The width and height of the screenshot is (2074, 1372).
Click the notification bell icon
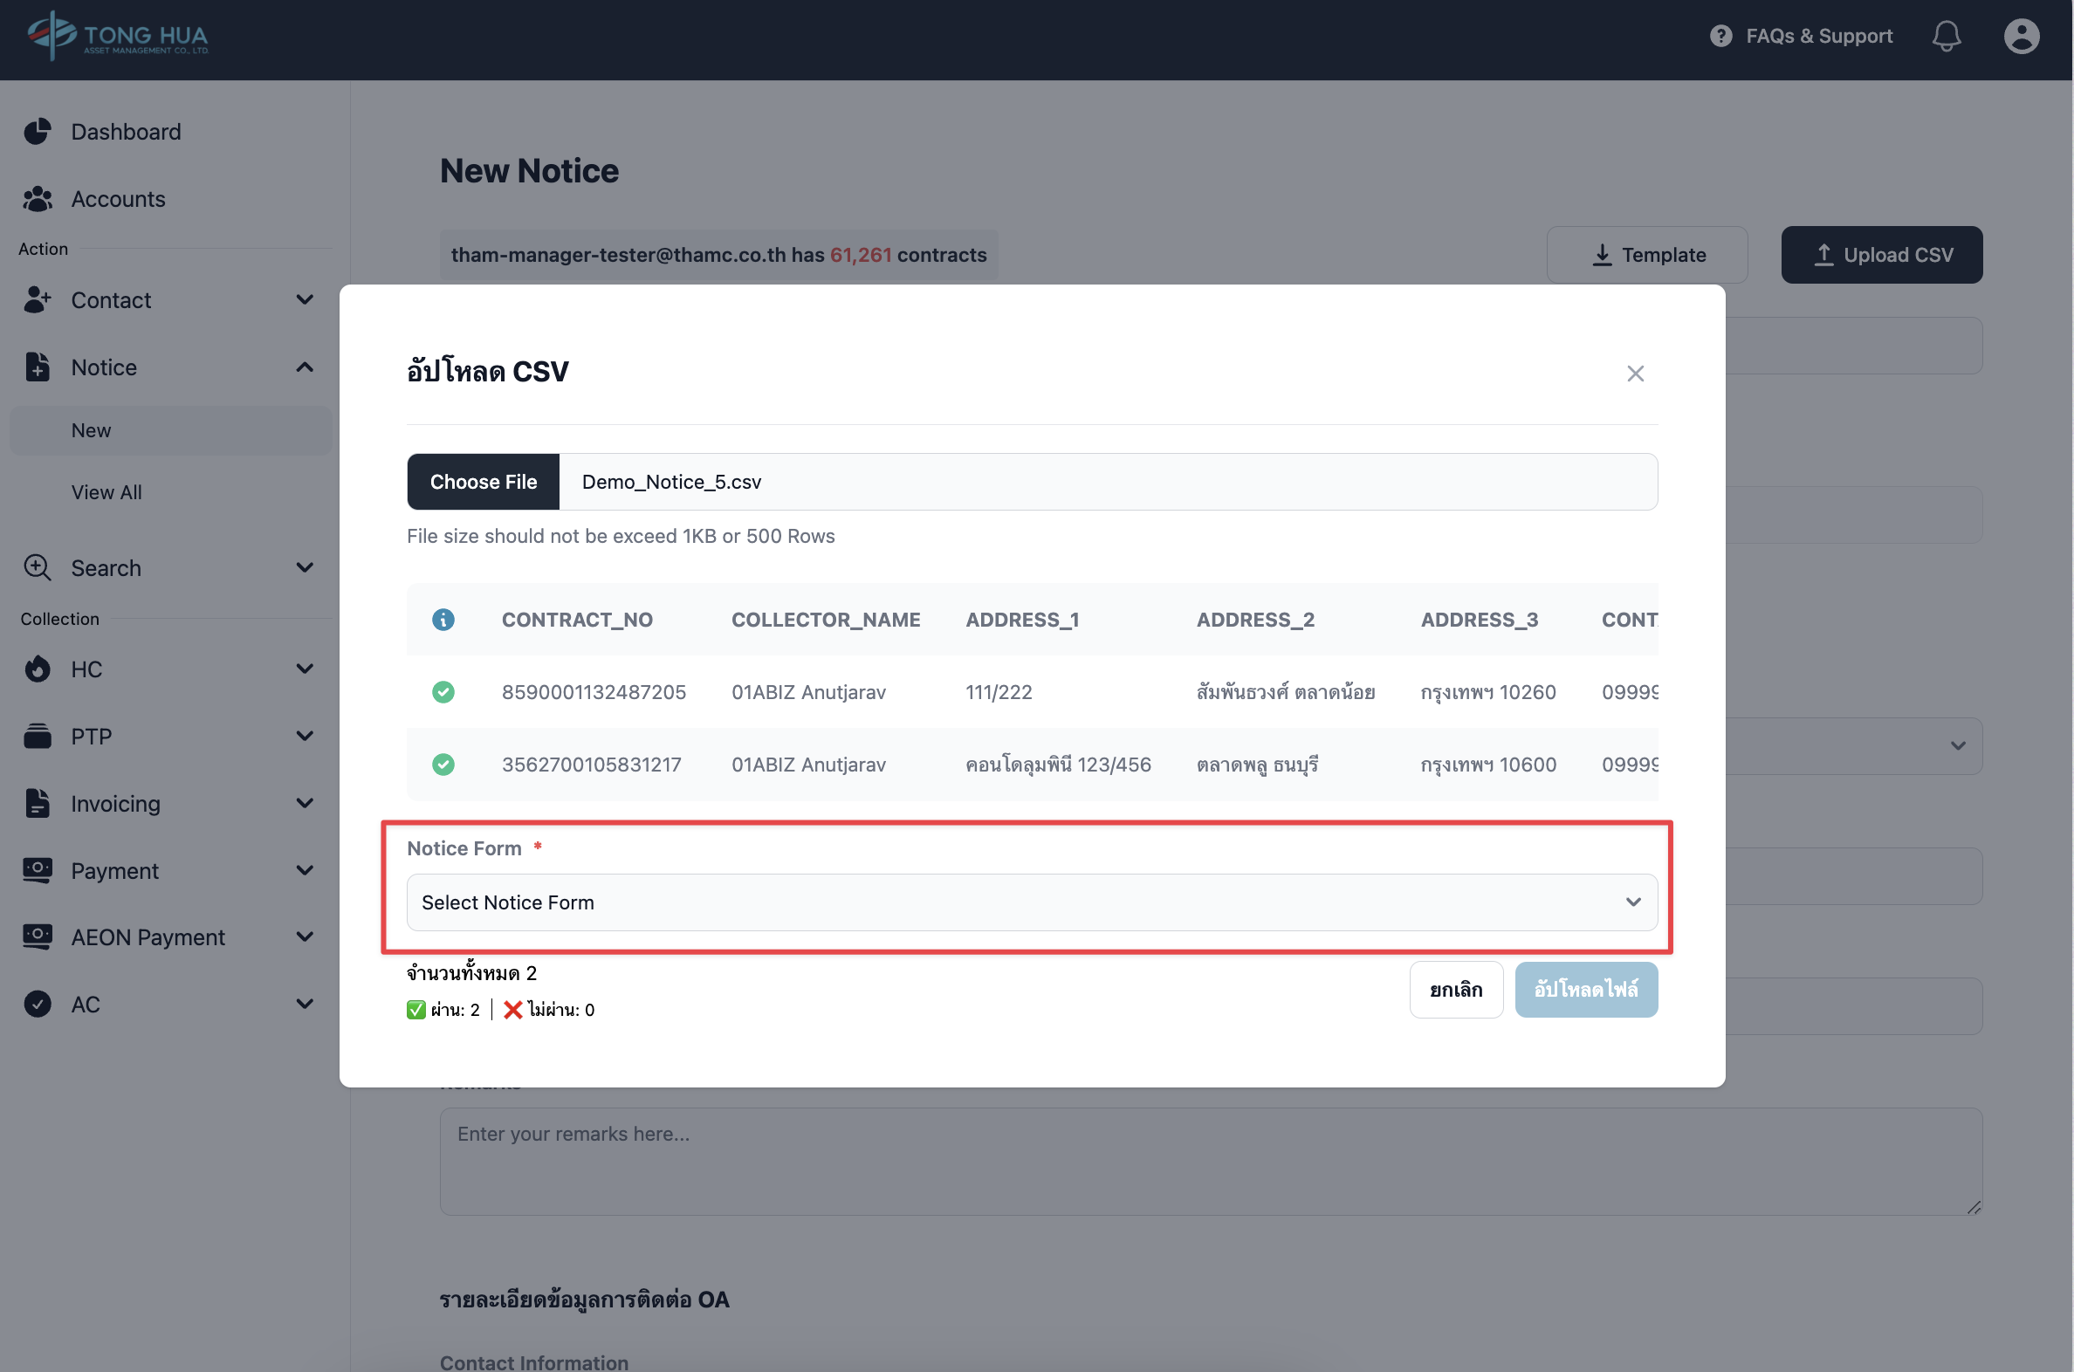1946,36
